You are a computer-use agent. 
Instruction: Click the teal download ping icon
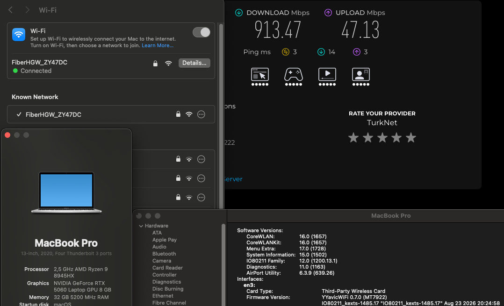[321, 52]
